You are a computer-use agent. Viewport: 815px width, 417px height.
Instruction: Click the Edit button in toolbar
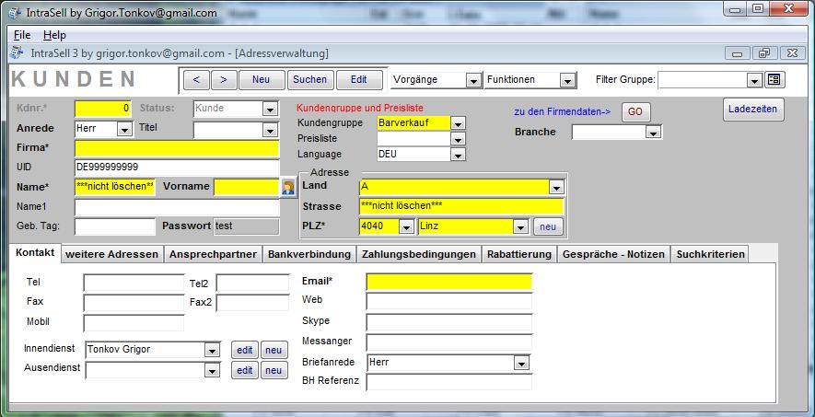point(358,79)
